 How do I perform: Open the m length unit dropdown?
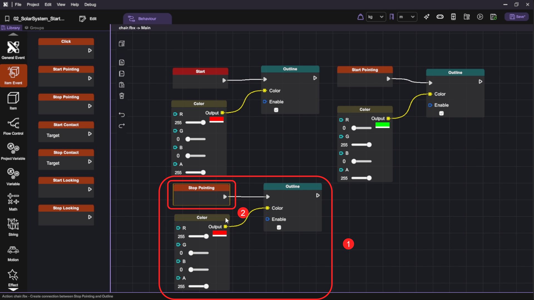coord(407,17)
